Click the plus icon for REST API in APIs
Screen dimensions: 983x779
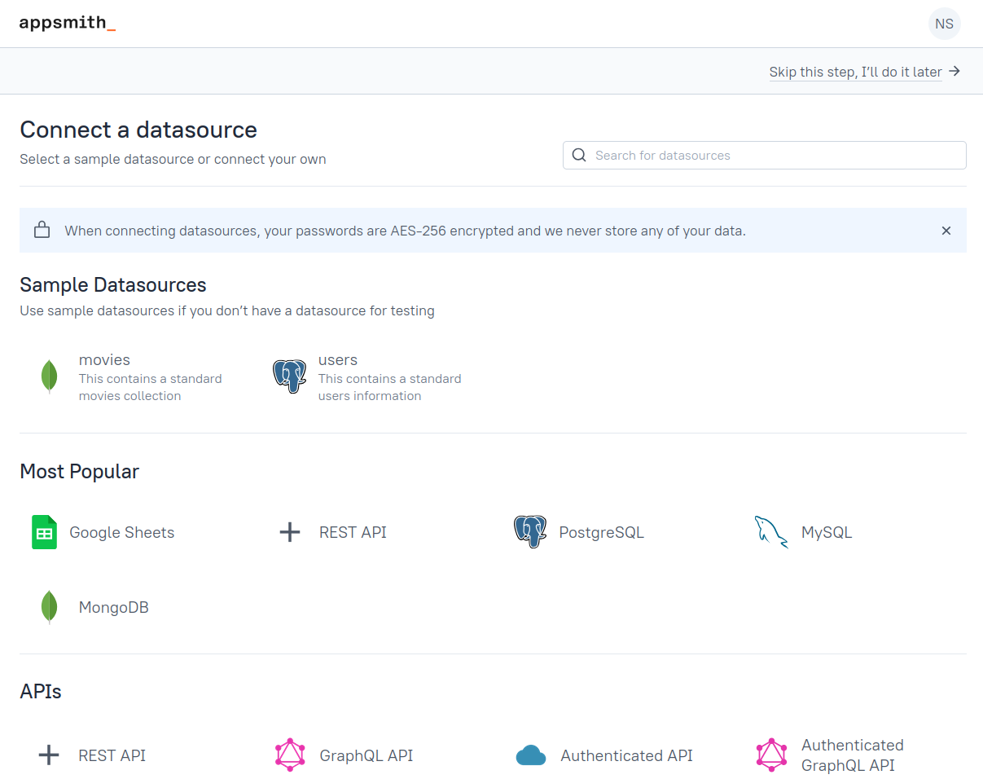pos(49,755)
